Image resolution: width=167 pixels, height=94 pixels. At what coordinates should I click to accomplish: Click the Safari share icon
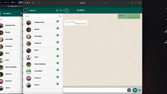[132, 3]
